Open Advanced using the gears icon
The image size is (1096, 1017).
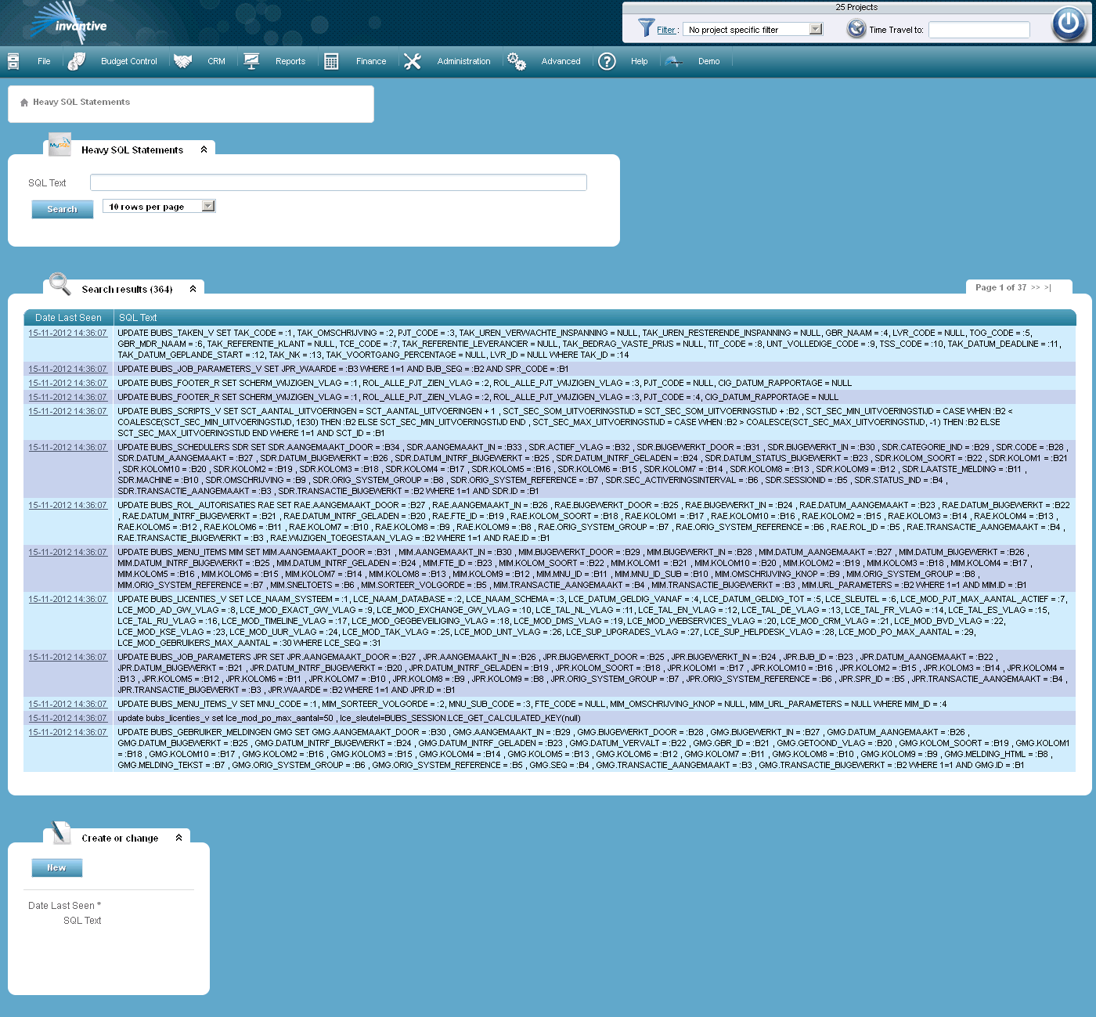[x=517, y=61]
